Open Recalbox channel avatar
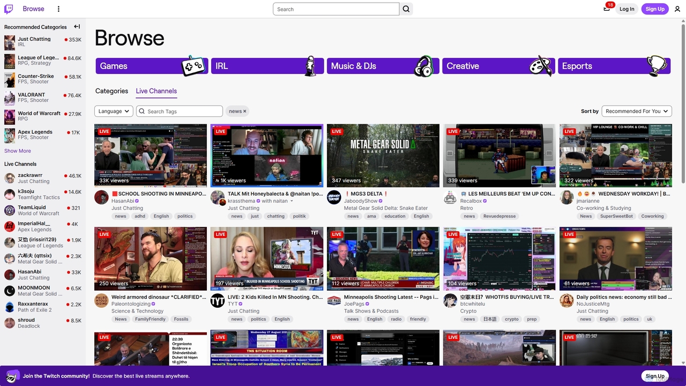The width and height of the screenshot is (686, 386). tap(450, 197)
